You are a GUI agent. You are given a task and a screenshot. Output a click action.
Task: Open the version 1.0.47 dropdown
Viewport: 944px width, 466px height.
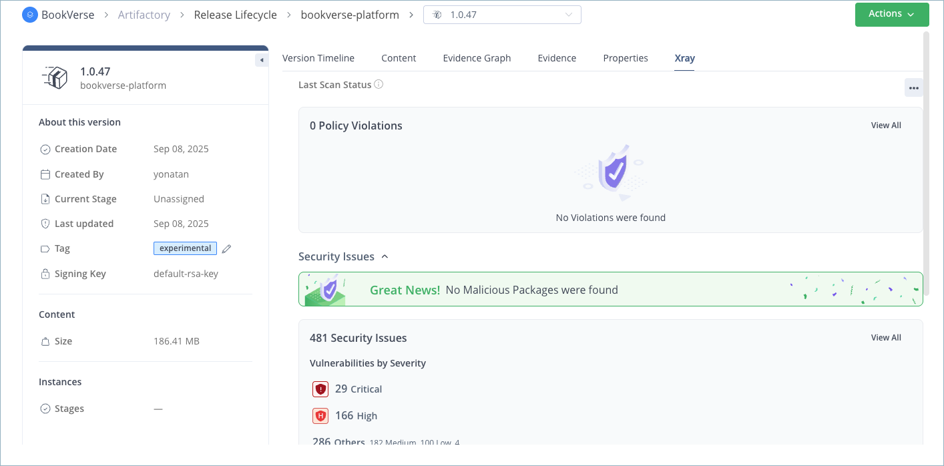502,15
